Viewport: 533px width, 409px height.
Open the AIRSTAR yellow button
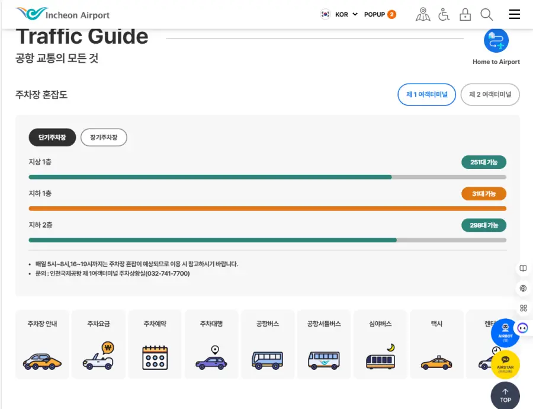[x=506, y=365]
